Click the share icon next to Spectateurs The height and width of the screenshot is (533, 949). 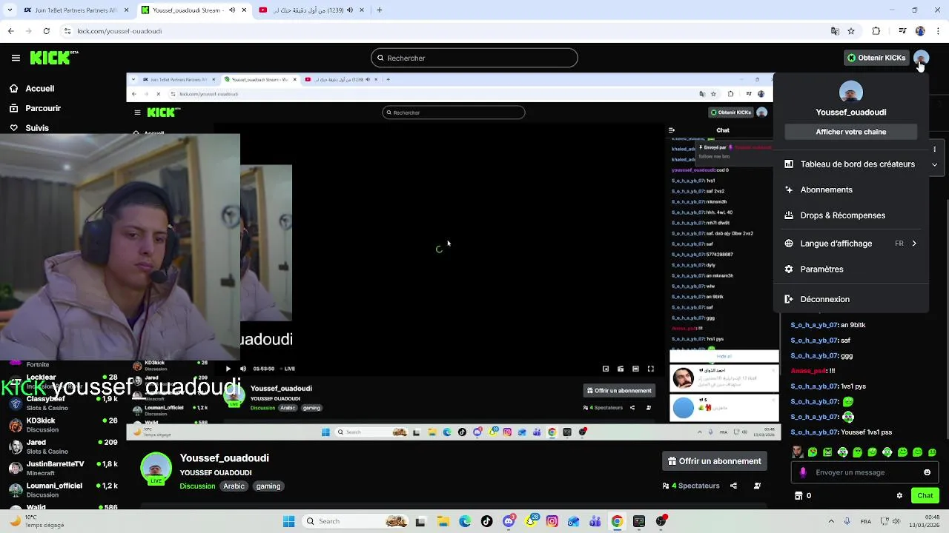[733, 486]
